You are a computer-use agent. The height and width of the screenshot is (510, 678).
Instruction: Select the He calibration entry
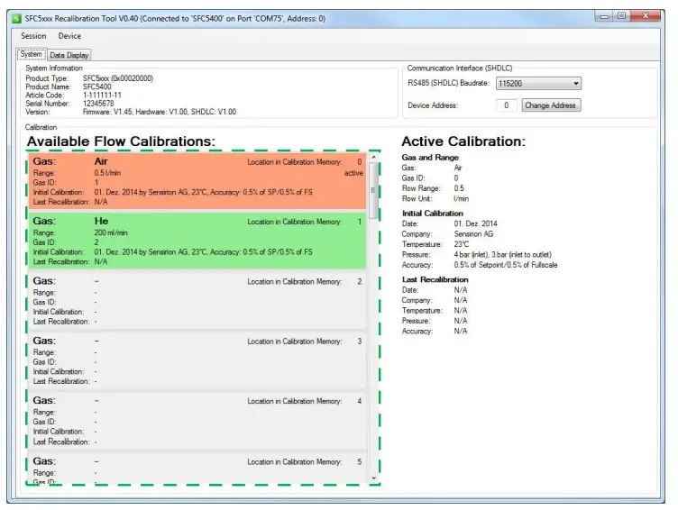tap(197, 241)
